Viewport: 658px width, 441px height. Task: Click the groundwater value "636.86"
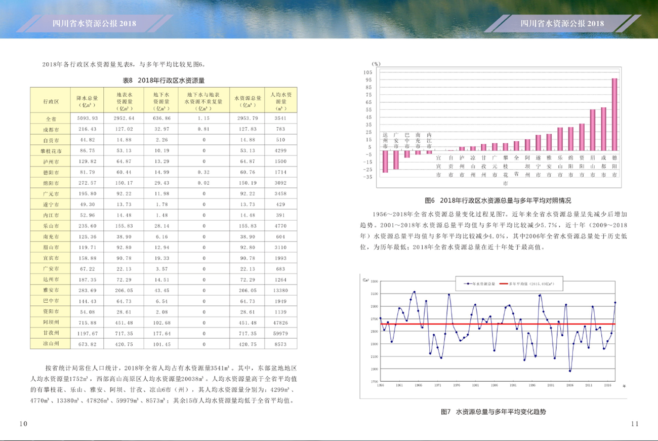(x=161, y=118)
